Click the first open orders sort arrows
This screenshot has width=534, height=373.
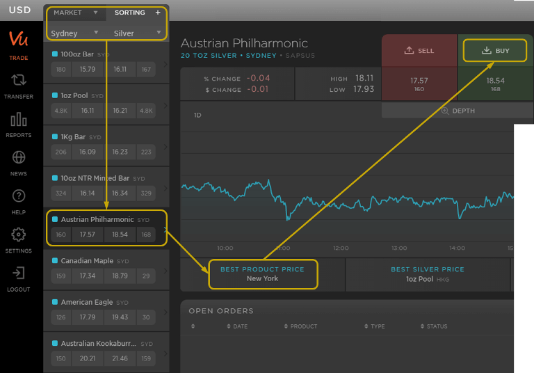pyautogui.click(x=193, y=326)
